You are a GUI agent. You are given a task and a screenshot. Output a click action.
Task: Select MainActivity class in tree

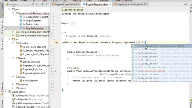pos(32,24)
